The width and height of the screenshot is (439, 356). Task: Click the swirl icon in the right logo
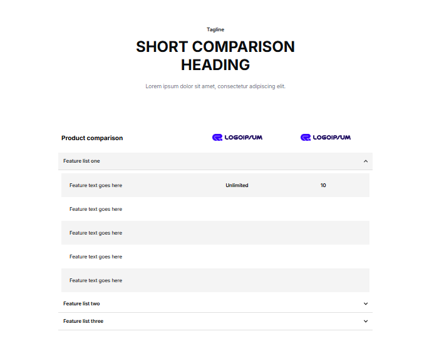point(306,138)
